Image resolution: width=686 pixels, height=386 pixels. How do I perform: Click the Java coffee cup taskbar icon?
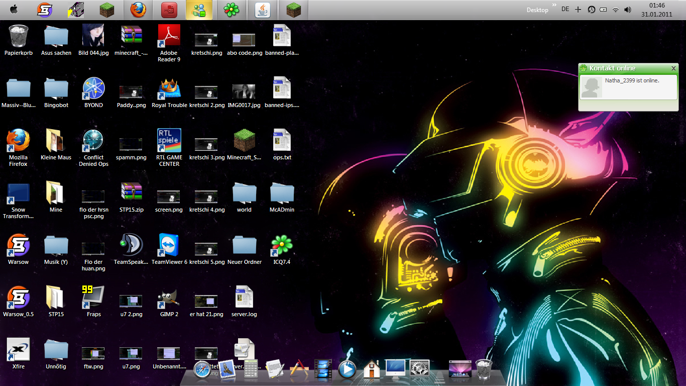tap(263, 10)
